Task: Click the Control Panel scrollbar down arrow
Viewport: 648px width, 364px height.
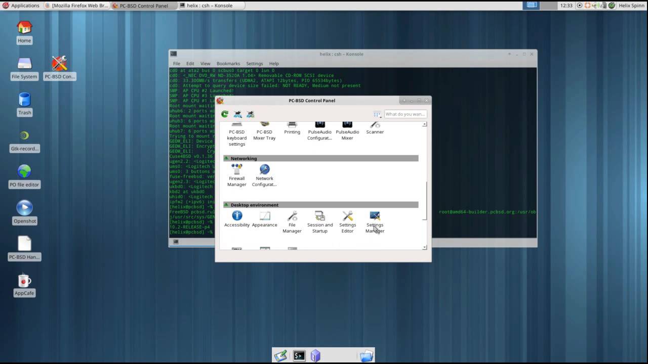Action: (x=424, y=248)
